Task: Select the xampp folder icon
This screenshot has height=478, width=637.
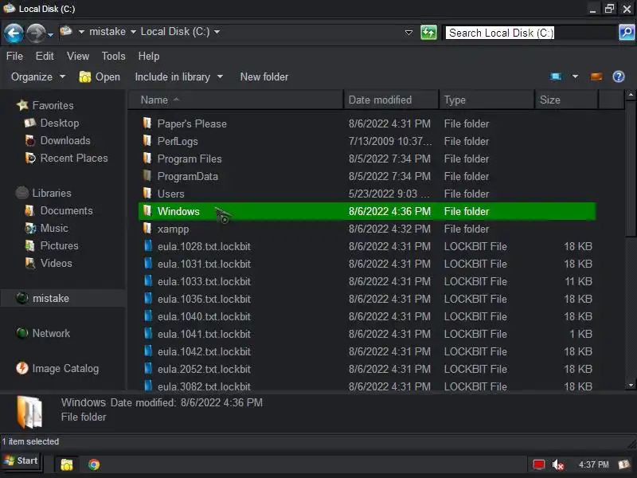Action: [x=147, y=228]
